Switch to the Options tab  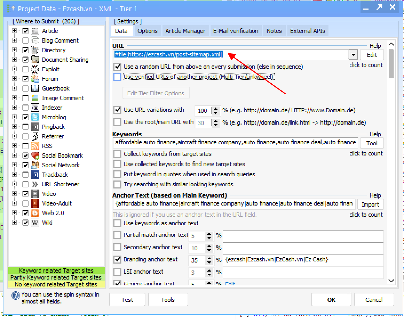pos(148,31)
